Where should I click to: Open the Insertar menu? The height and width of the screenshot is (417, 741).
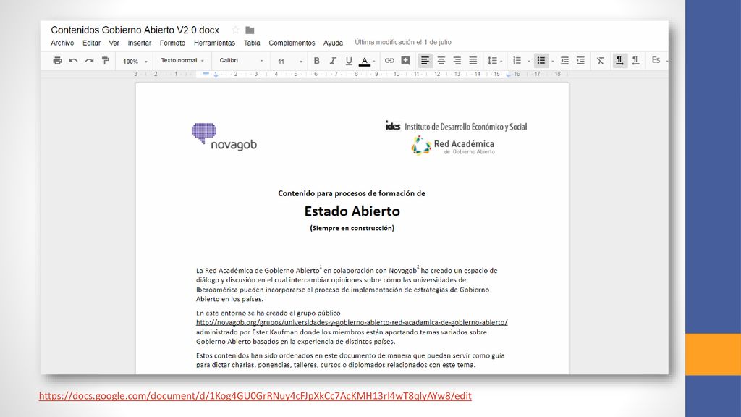coord(140,43)
